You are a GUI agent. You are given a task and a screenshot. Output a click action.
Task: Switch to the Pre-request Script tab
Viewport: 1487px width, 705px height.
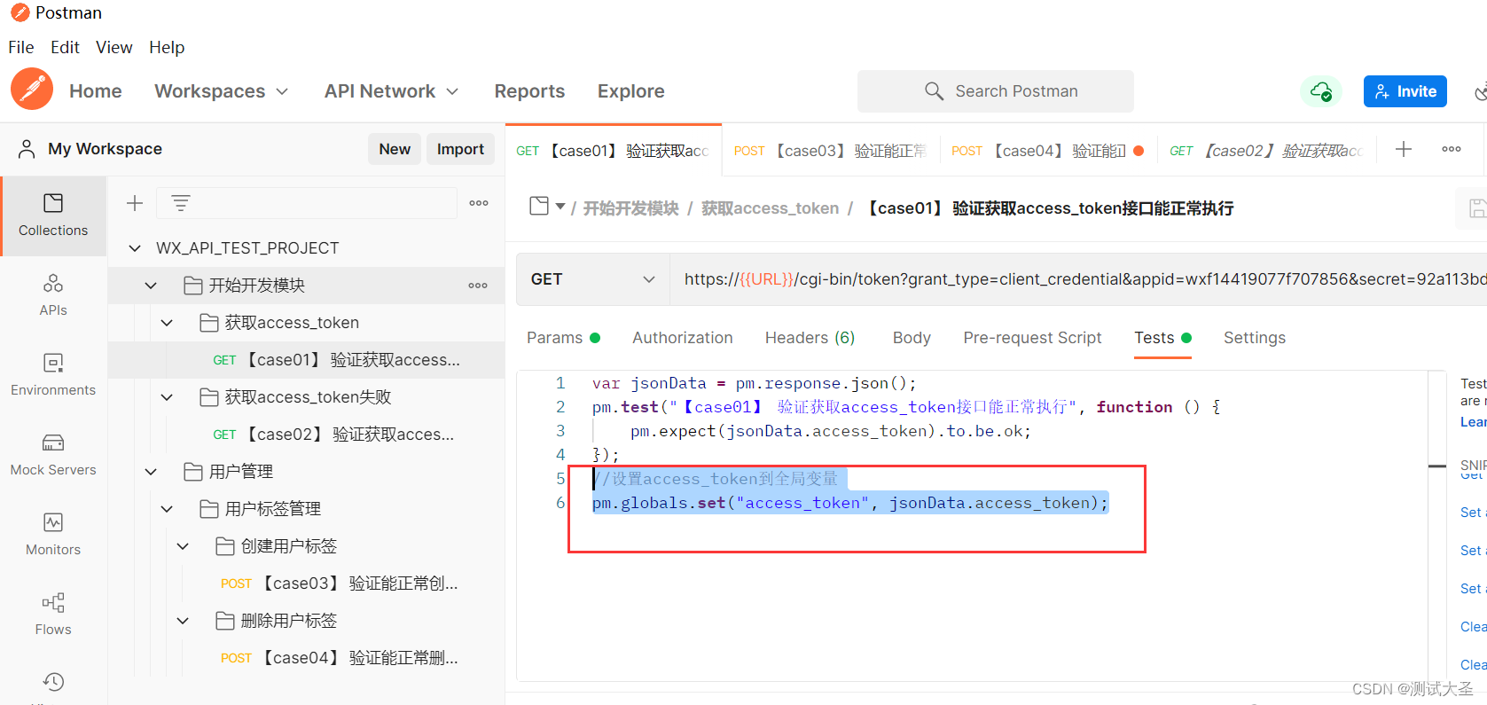click(1032, 338)
